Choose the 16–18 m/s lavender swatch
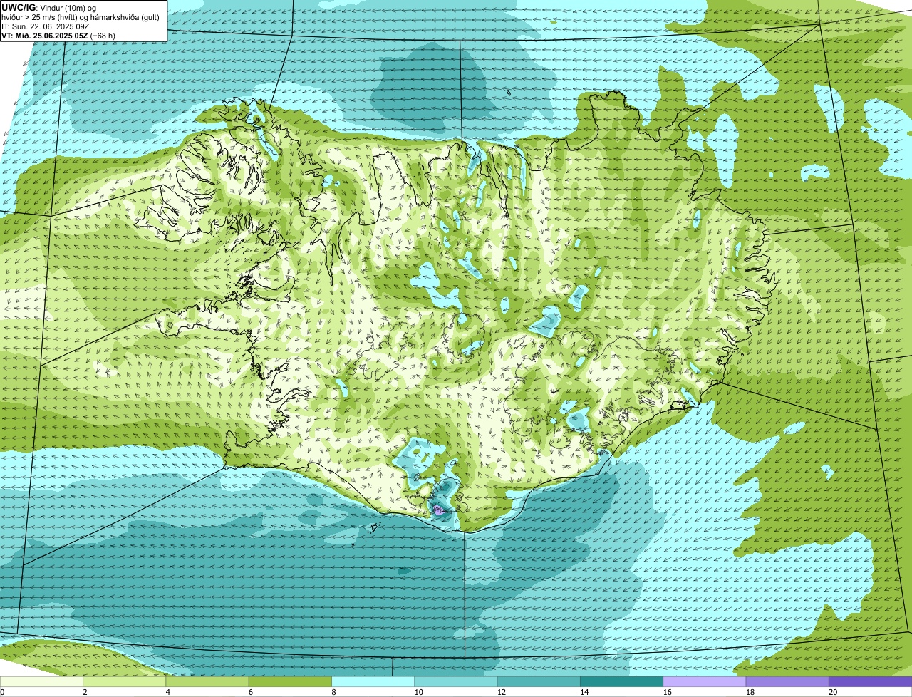Image resolution: width=912 pixels, height=697 pixels. 705,681
